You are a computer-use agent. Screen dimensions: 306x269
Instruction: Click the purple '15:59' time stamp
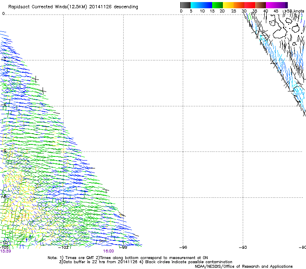[6, 251]
